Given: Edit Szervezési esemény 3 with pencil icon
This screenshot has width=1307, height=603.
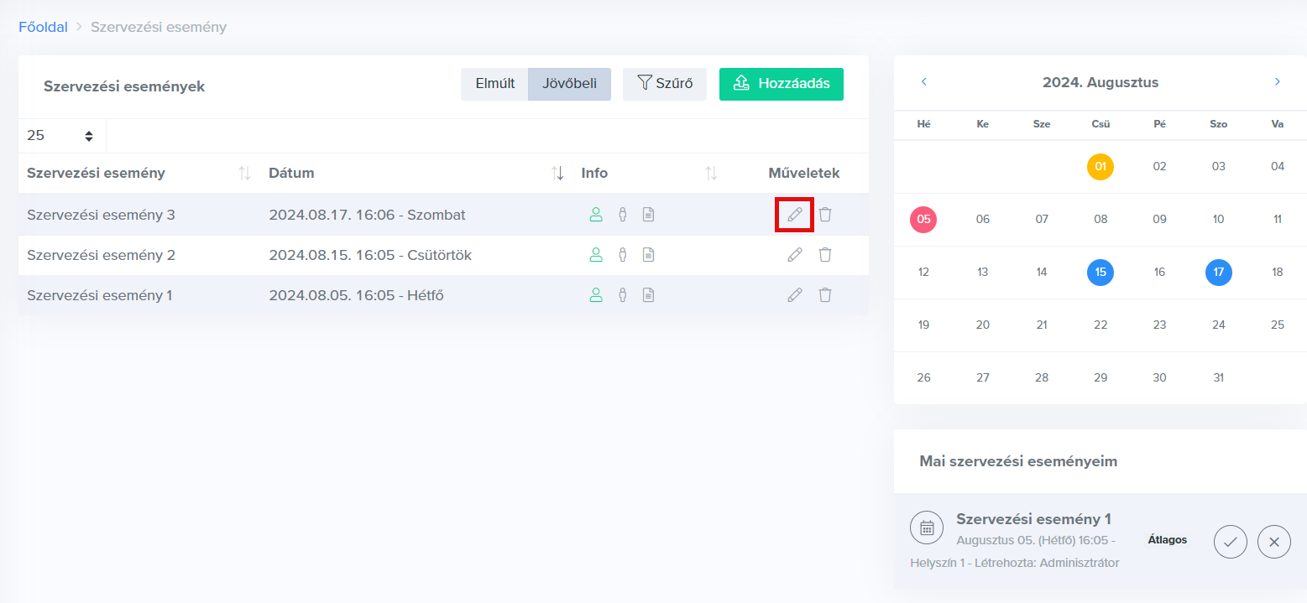Looking at the screenshot, I should (795, 215).
